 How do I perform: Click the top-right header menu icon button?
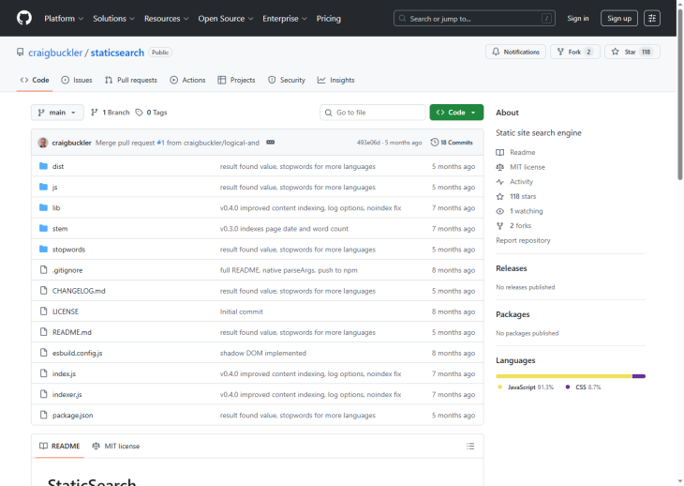pyautogui.click(x=652, y=18)
